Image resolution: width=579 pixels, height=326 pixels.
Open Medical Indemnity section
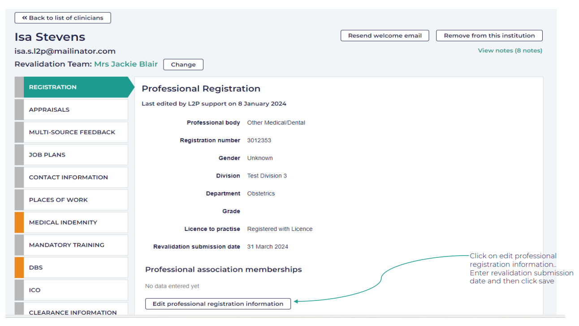pos(72,222)
